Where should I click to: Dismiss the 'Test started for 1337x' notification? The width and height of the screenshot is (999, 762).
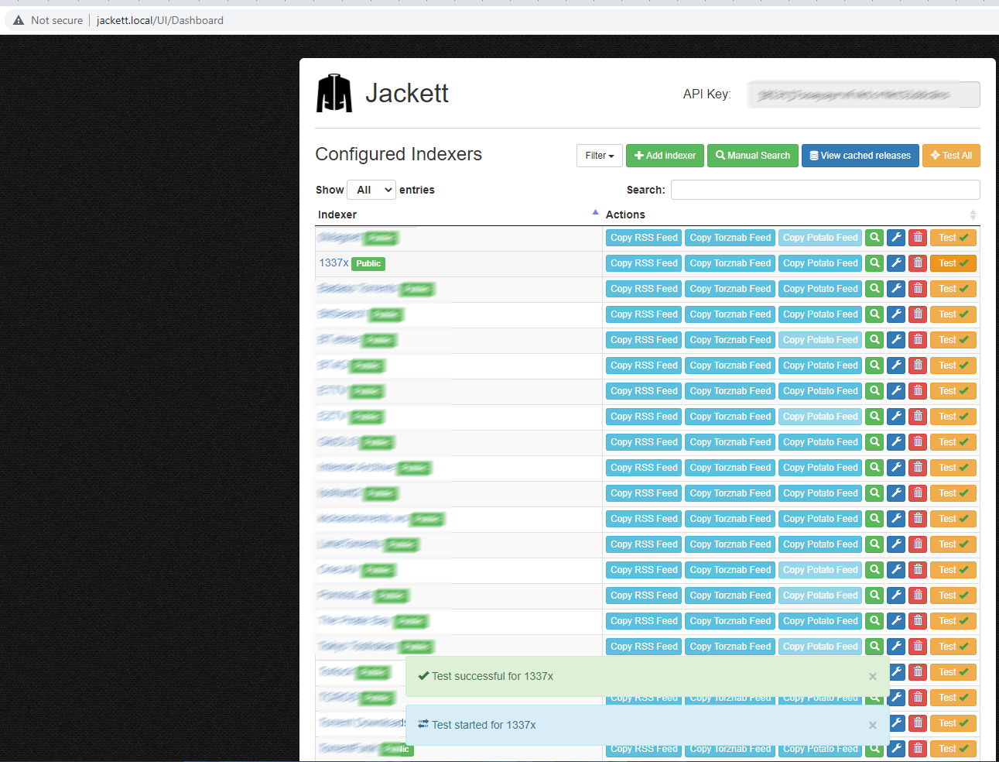pos(873,726)
